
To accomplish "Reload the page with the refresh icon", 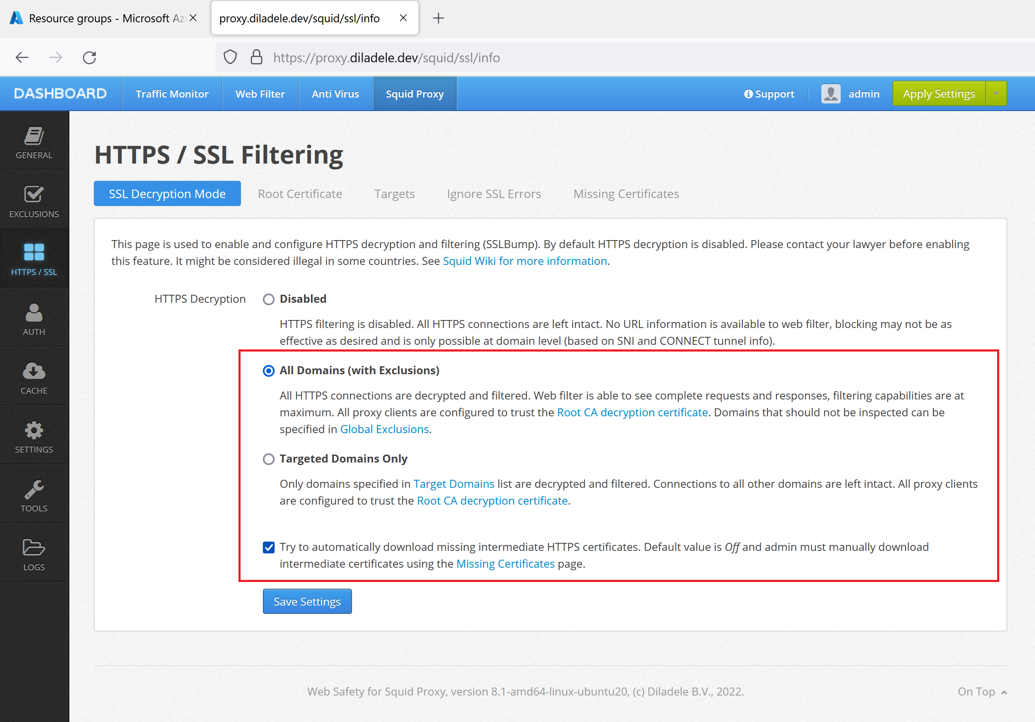I will (x=89, y=58).
